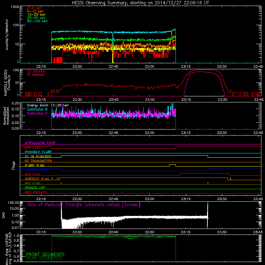
Task: Click the LO channel legend label
Action: pyautogui.click(x=36, y=71)
